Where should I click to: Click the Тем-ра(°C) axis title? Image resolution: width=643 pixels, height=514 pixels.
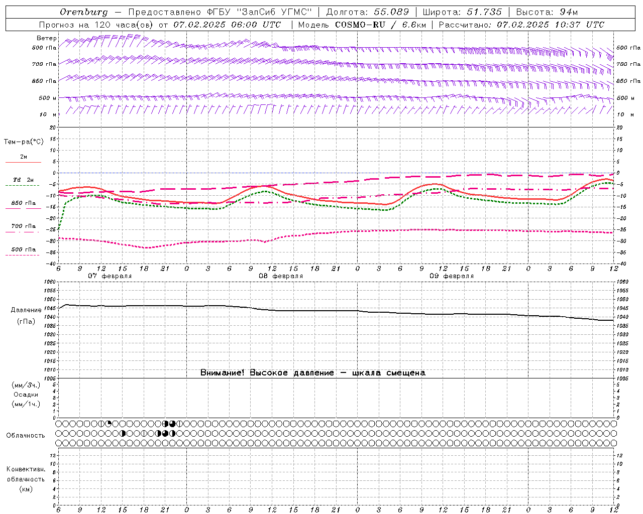tap(24, 142)
